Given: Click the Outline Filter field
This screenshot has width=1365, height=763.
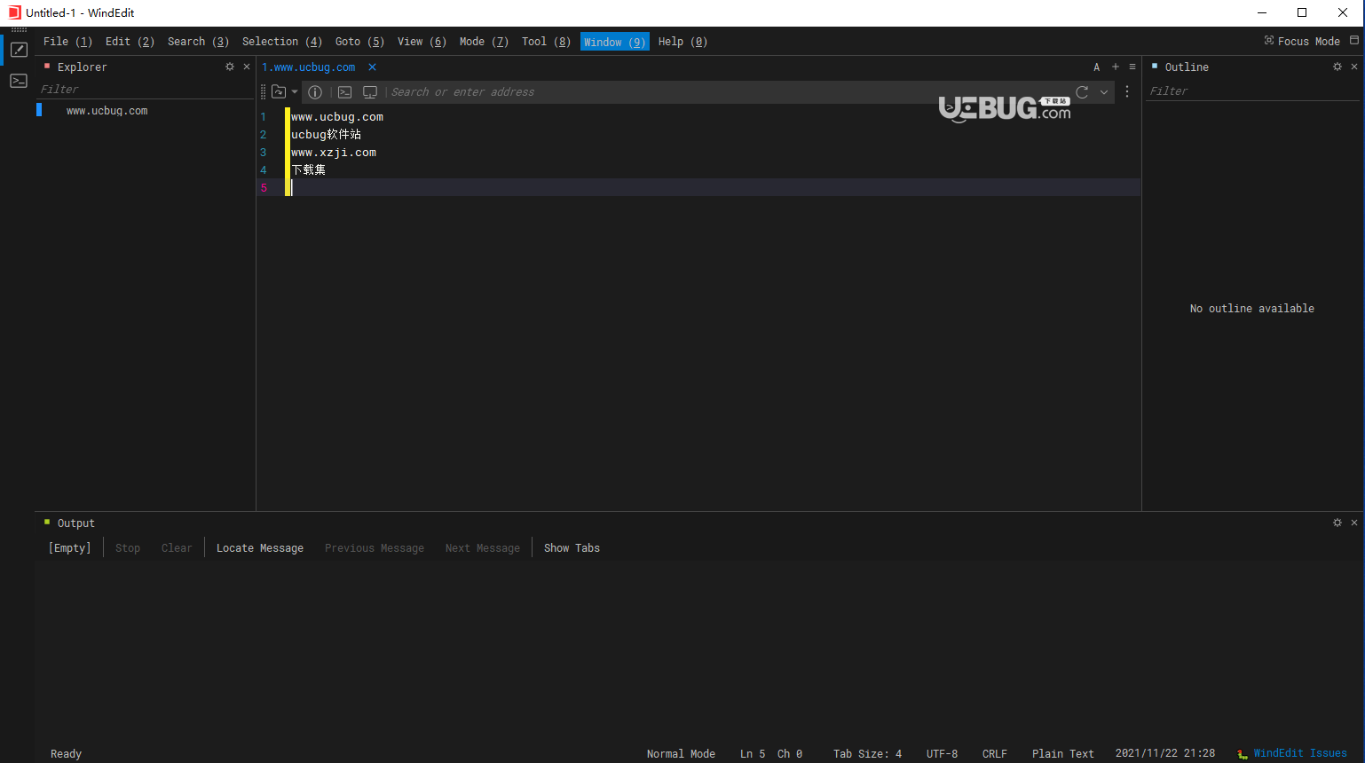Looking at the screenshot, I should point(1251,91).
